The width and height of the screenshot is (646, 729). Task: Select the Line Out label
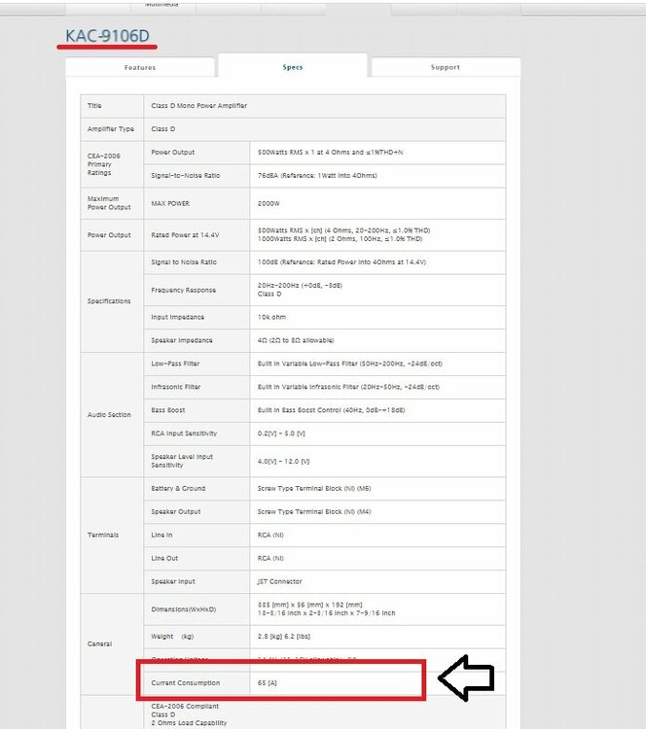tap(164, 558)
